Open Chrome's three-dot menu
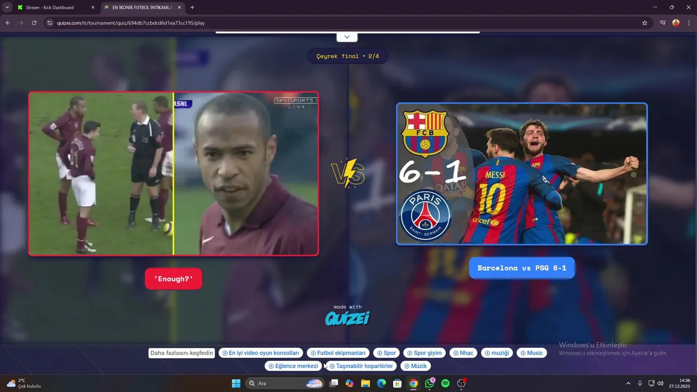This screenshot has width=697, height=392. [x=688, y=23]
